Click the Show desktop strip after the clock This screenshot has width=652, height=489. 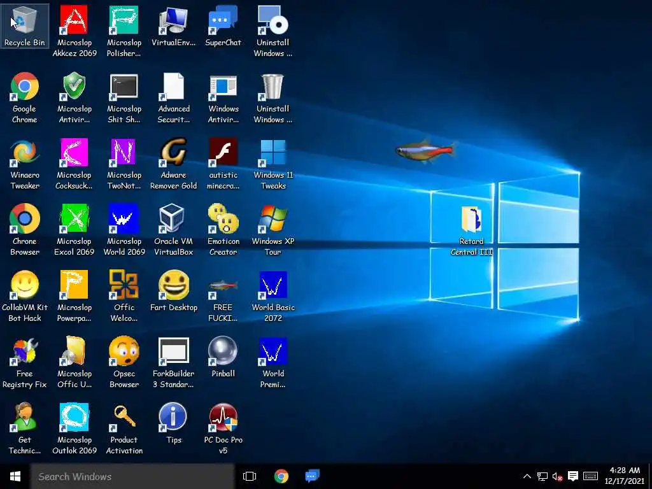coord(649,476)
